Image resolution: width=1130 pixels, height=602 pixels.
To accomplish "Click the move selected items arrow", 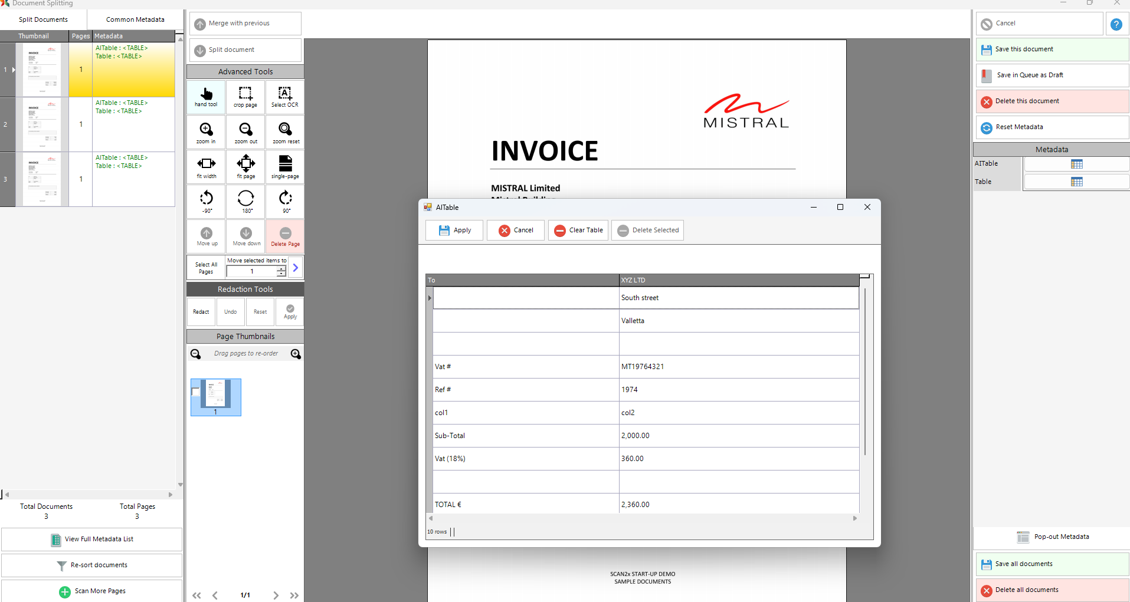I will point(296,268).
